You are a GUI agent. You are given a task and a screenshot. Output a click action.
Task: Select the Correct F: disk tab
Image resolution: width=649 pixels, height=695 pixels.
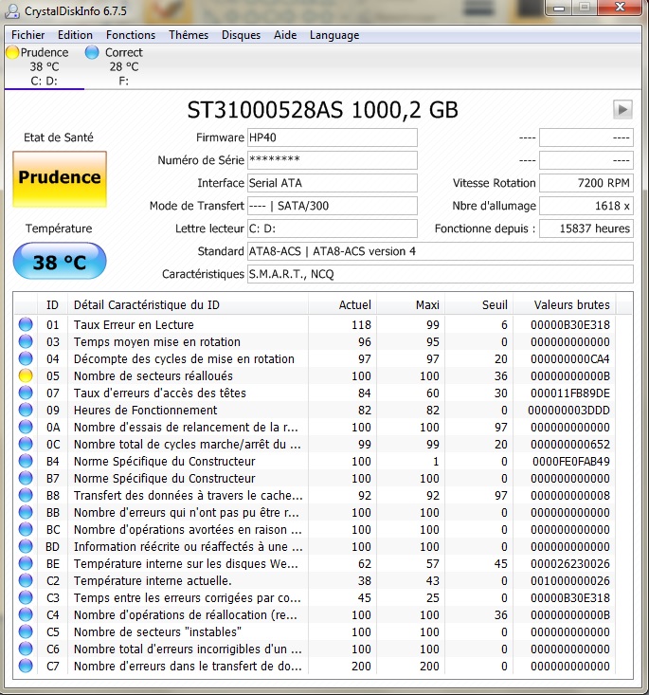tap(123, 66)
